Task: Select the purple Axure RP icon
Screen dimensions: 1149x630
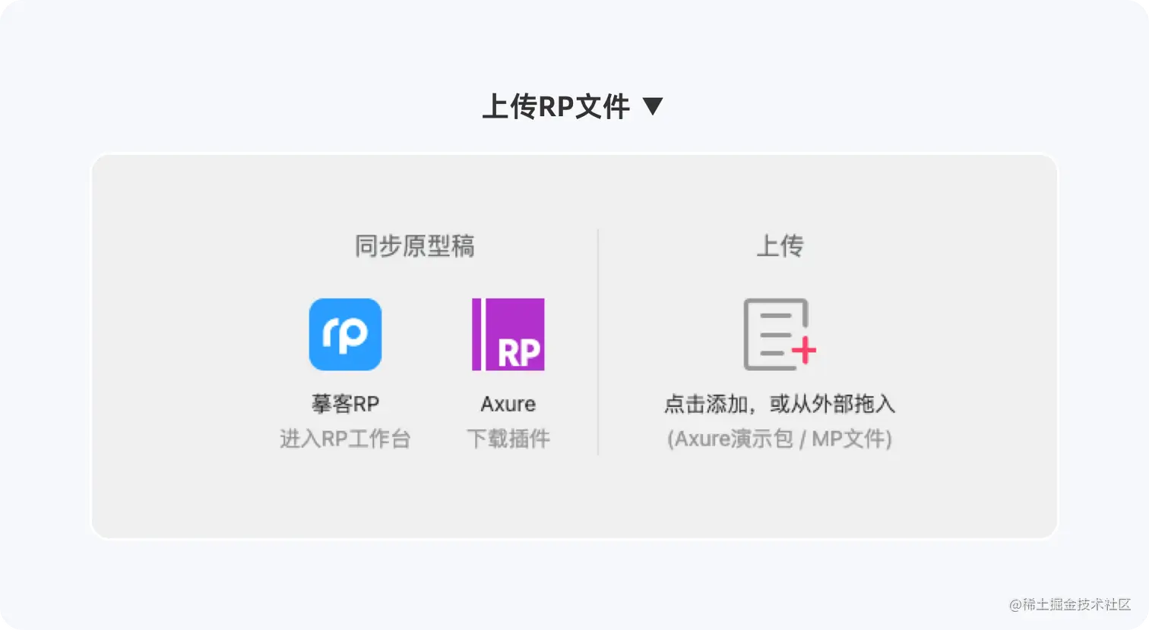Action: tap(508, 334)
